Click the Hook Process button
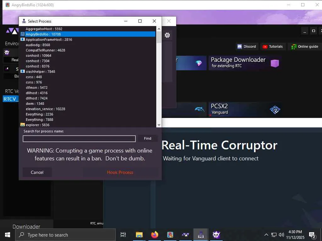Image resolution: width=322 pixels, height=241 pixels. click(x=120, y=172)
